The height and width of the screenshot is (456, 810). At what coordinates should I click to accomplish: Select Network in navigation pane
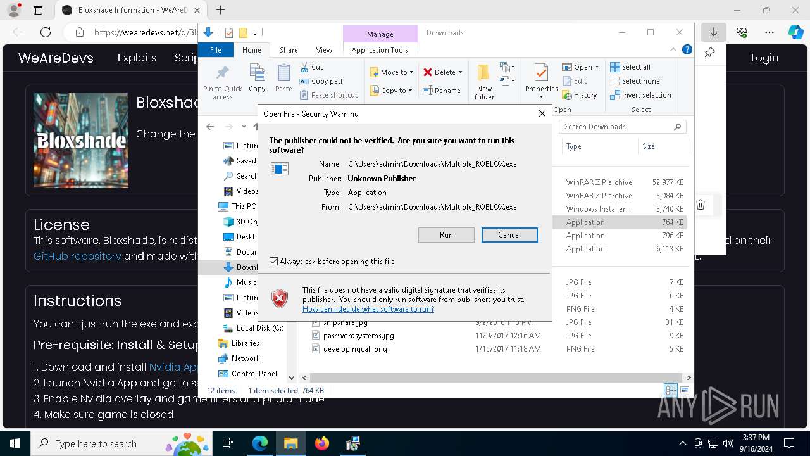[239, 358]
